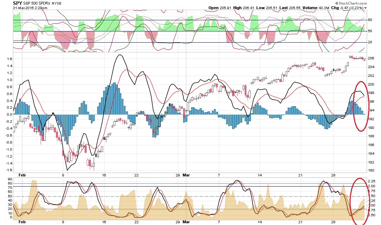This screenshot has height=225, width=381.
Task: Click the 0.0 zero-line label on the MACD axis
Action: pos(9,115)
